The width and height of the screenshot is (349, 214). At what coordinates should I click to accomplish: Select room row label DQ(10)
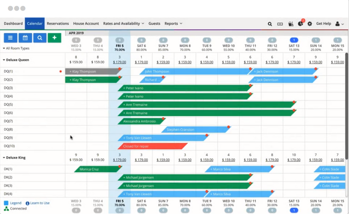pos(9,146)
